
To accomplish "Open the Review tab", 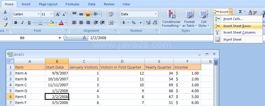I will 109,4.
